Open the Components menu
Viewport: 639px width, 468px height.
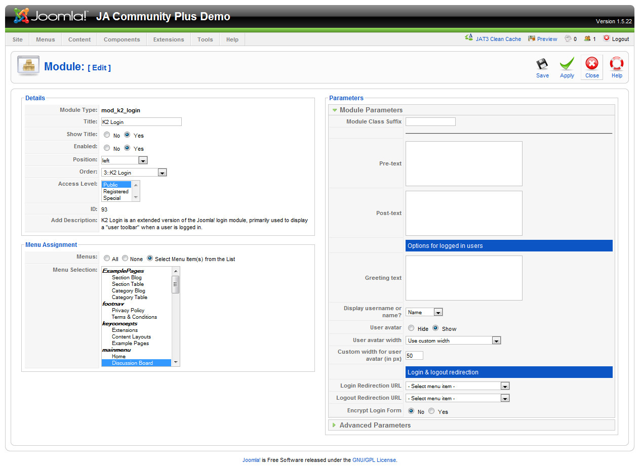click(x=122, y=39)
